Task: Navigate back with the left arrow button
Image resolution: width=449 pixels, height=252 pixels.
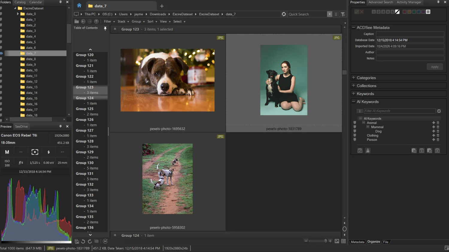Action: tap(83, 21)
